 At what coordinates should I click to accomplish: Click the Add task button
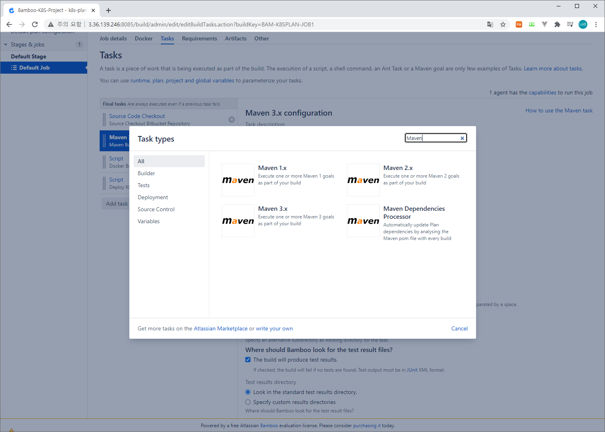pyautogui.click(x=117, y=204)
